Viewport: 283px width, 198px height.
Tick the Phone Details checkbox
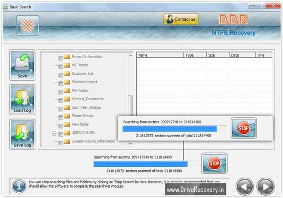[61, 117]
